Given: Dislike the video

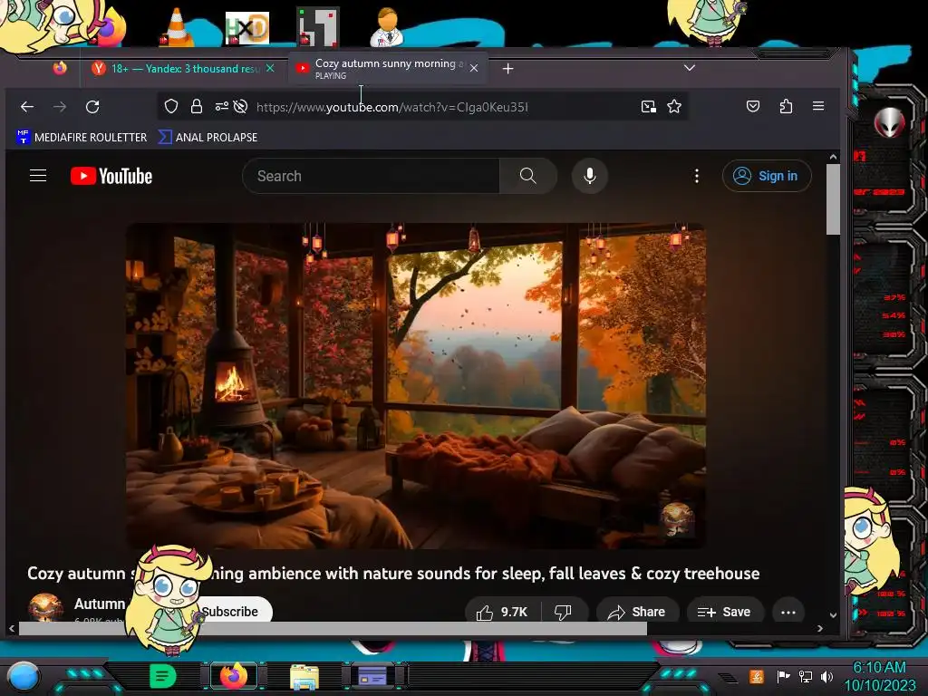Looking at the screenshot, I should pos(563,612).
